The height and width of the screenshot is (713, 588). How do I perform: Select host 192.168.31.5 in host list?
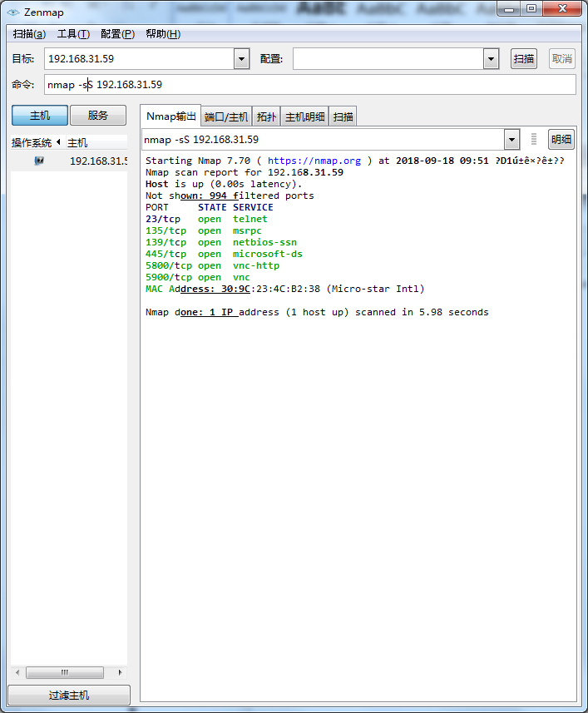point(69,161)
